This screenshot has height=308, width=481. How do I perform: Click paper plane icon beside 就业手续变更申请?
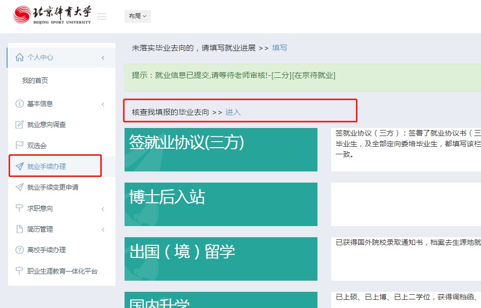20,187
